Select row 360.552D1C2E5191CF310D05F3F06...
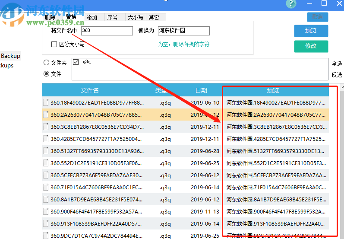 click(186, 163)
